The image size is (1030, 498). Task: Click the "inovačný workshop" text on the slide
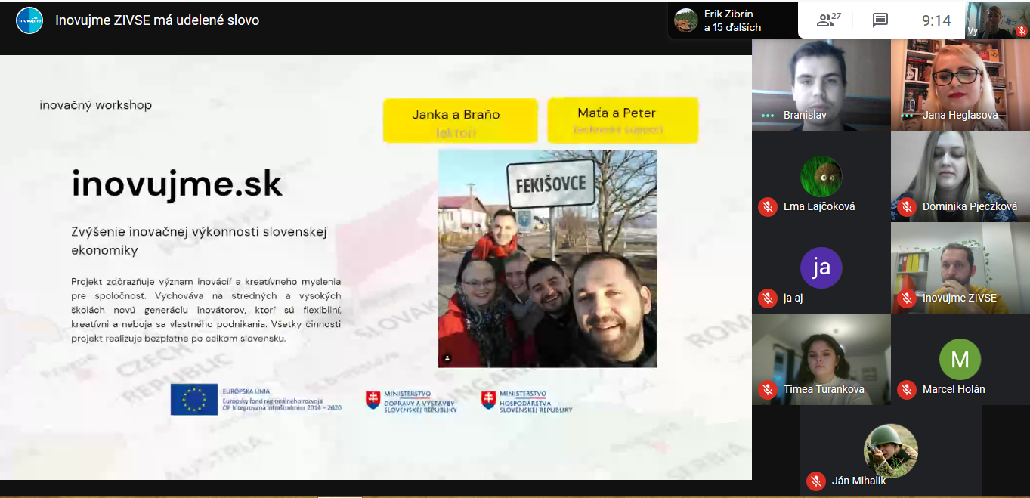[96, 105]
